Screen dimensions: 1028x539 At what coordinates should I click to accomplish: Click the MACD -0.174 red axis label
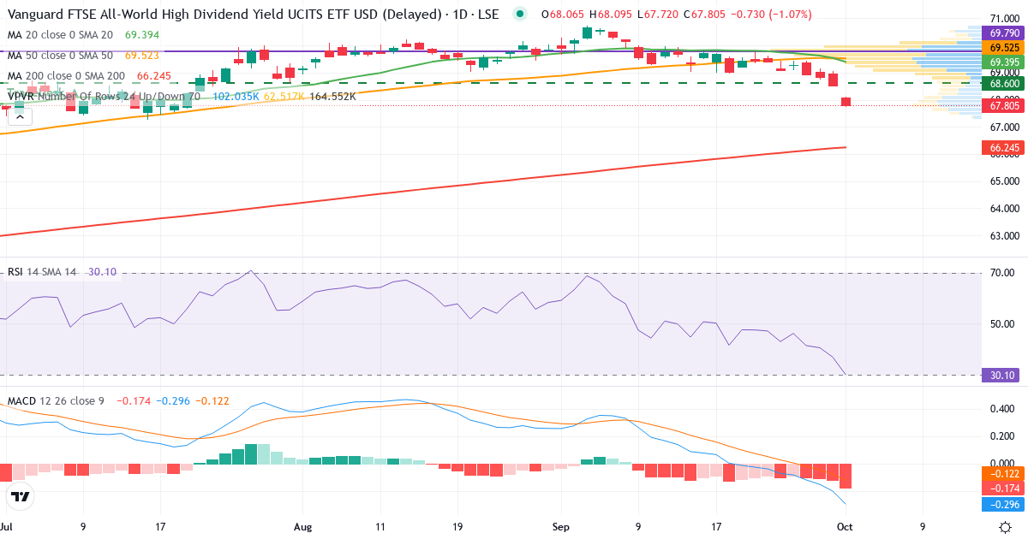[x=1004, y=488]
